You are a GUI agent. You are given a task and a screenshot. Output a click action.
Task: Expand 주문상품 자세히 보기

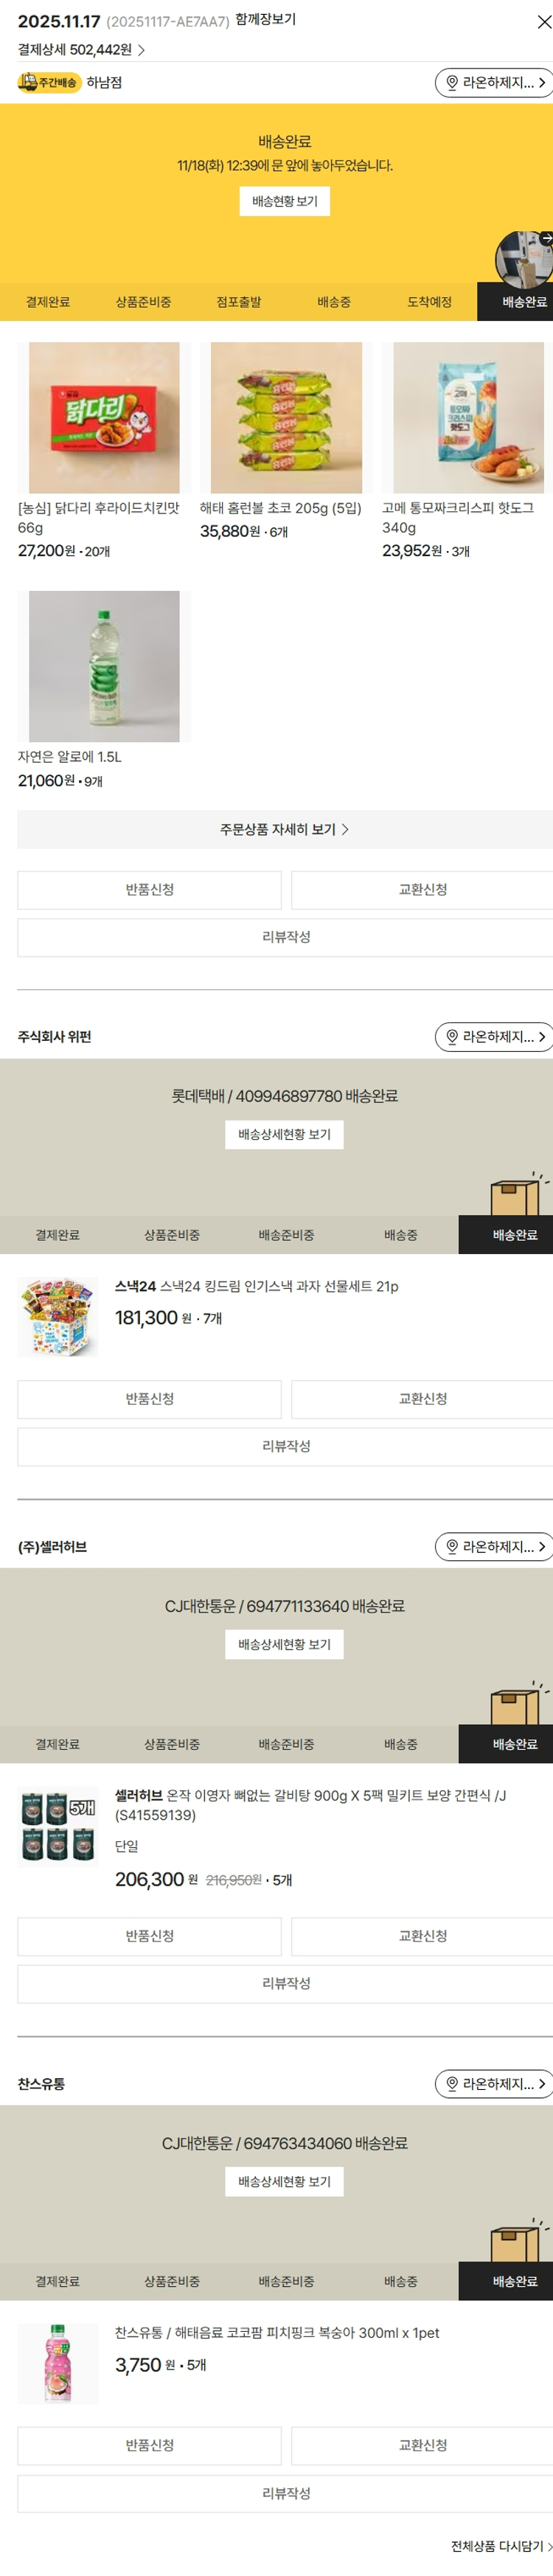coord(284,829)
